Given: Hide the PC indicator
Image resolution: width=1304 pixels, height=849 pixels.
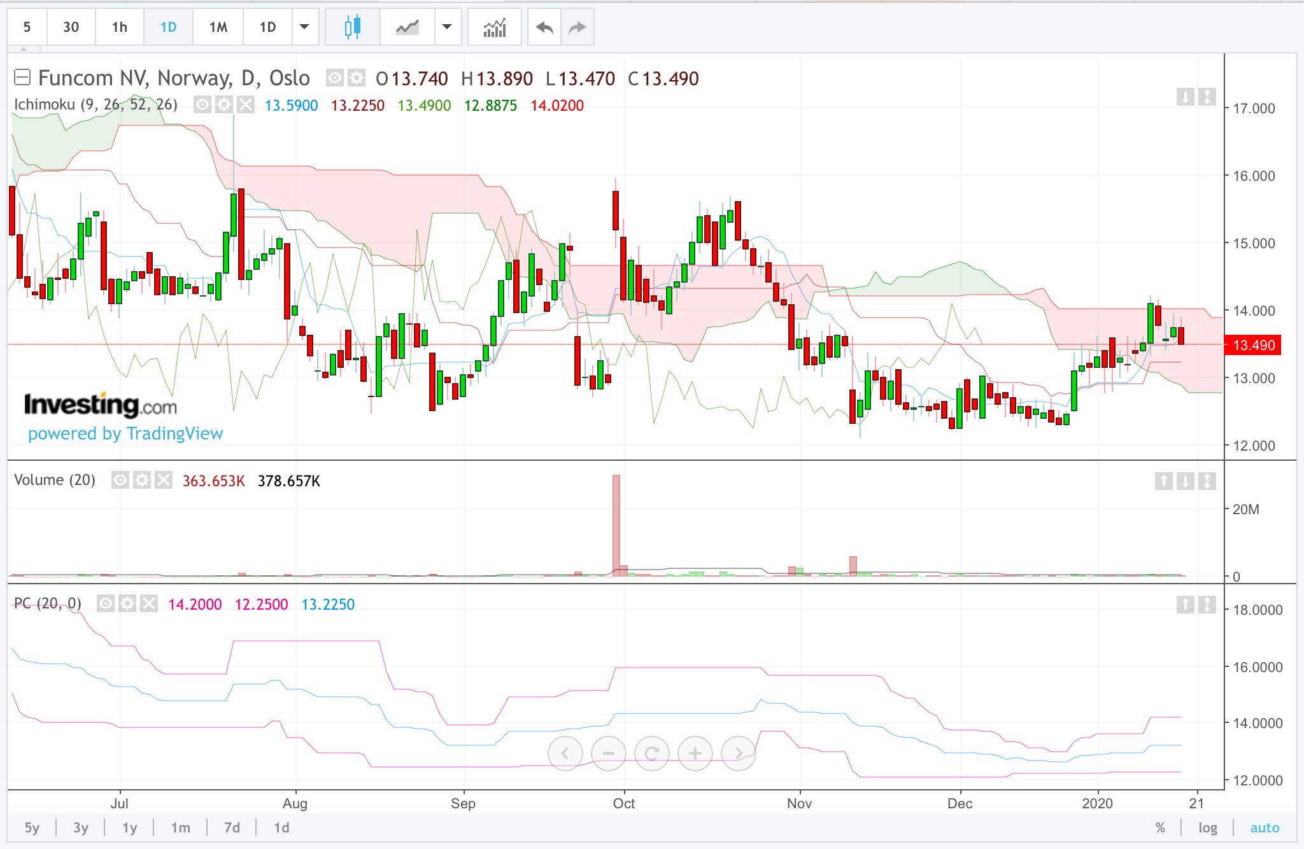Looking at the screenshot, I should 106,603.
